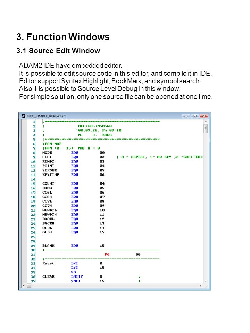Click the horizontal scrollbar right arrow
The height and width of the screenshot is (333, 250).
point(200,285)
